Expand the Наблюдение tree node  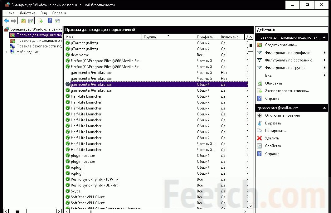pos(6,52)
